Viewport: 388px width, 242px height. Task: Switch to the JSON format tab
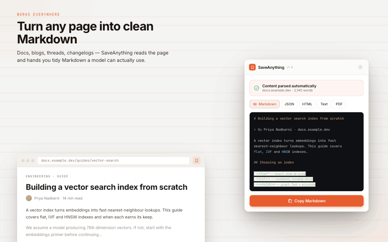click(289, 104)
